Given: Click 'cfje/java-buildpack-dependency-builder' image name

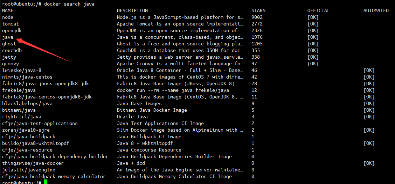Looking at the screenshot, I should click(55, 157).
